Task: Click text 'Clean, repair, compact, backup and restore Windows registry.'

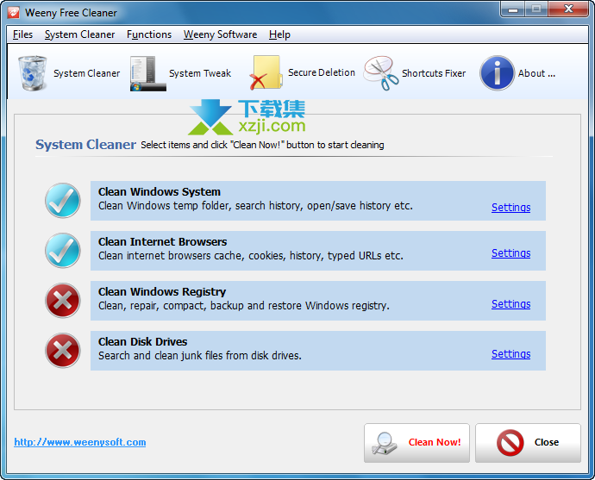Action: click(x=244, y=306)
